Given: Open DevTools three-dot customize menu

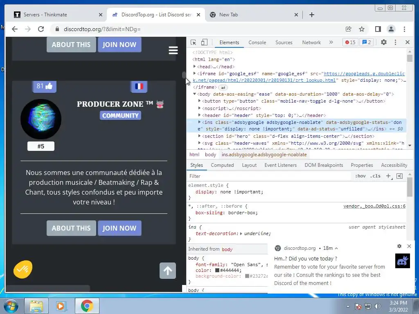Looking at the screenshot, I should (396, 42).
